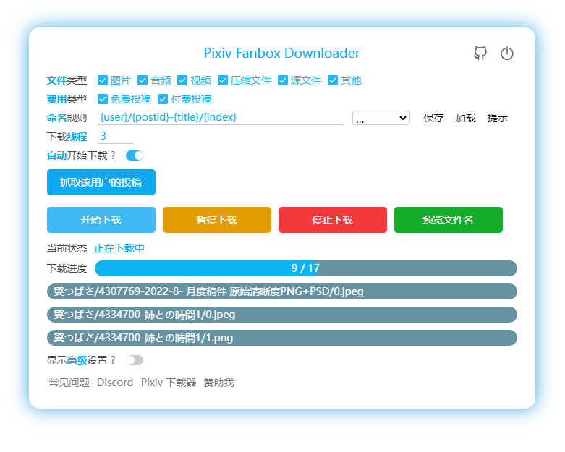The width and height of the screenshot is (565, 452).
Task: Click 保存 to save the naming rule
Action: (433, 118)
